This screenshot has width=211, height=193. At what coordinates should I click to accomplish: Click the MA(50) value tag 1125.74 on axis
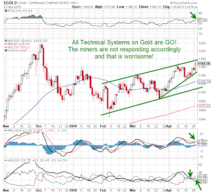[204, 82]
